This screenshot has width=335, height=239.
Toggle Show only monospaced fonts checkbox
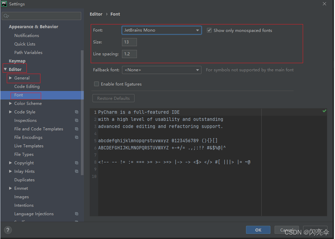pos(209,30)
